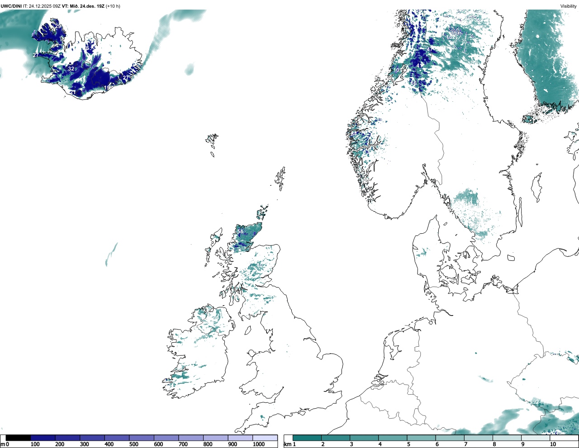Click the '2' tick on the km scale
The height and width of the screenshot is (448, 579).
pos(323,444)
